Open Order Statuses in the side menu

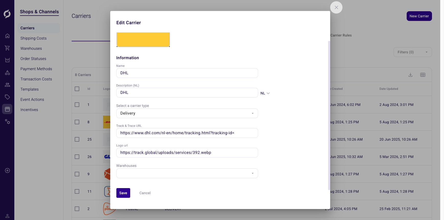33,59
